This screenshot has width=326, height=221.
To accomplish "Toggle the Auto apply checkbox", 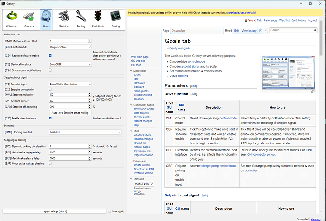I will [109, 211].
